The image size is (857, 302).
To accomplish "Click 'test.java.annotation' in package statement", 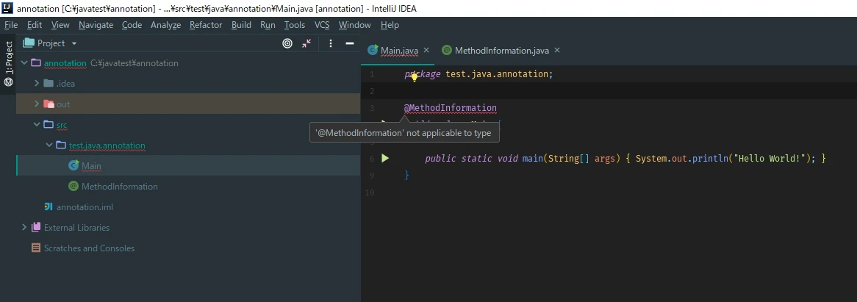I will pos(498,74).
